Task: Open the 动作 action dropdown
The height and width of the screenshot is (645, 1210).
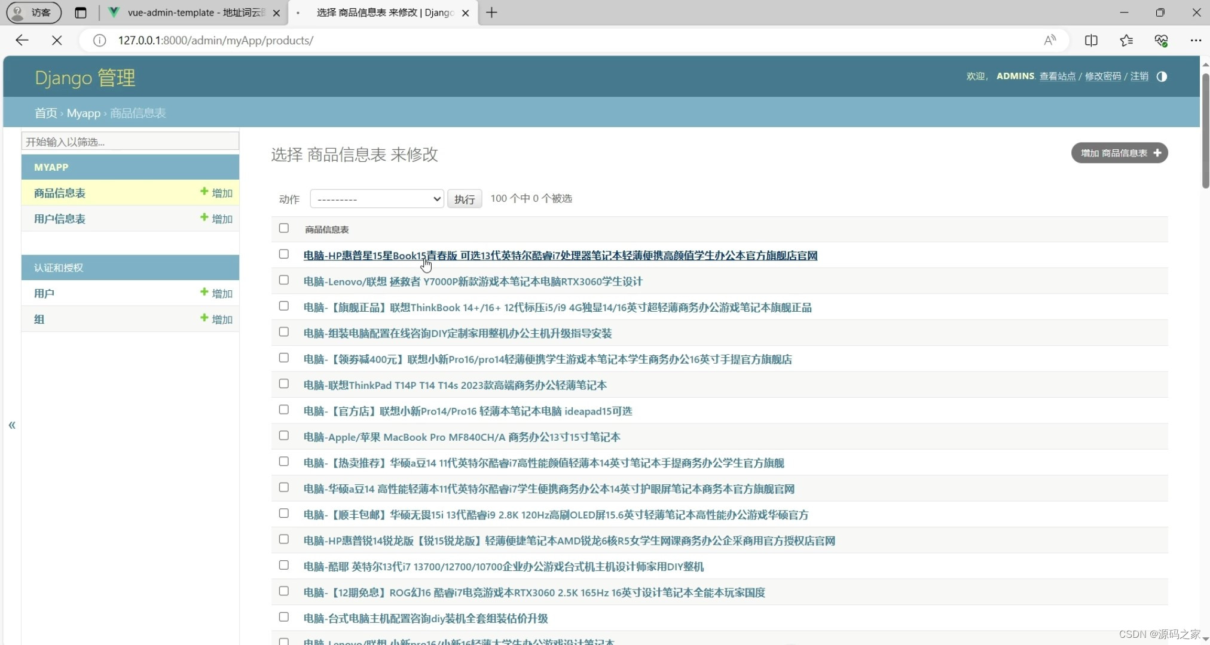Action: [377, 199]
